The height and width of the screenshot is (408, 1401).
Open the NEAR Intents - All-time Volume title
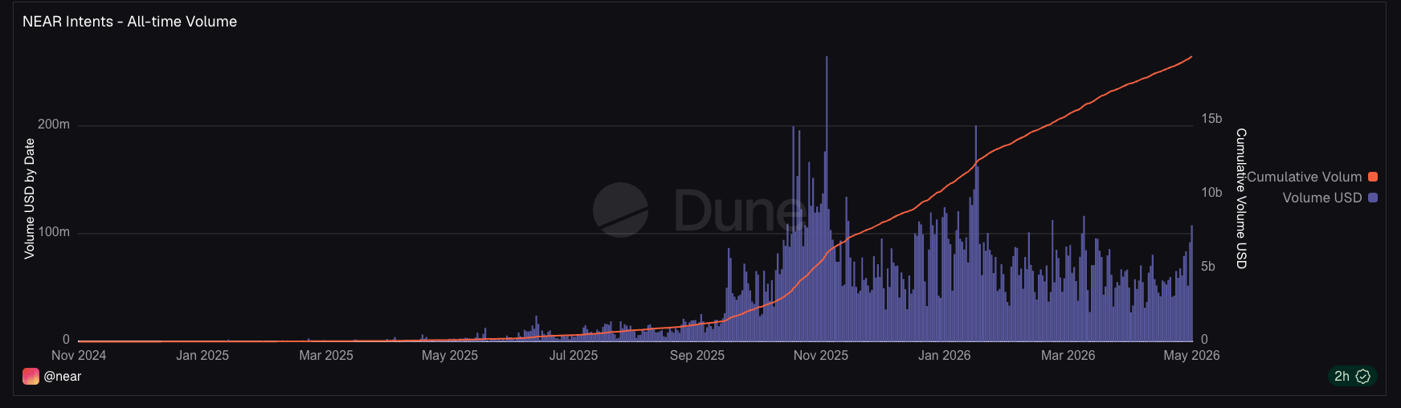(x=129, y=22)
